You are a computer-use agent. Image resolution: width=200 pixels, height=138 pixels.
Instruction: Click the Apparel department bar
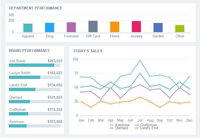(x=28, y=28)
